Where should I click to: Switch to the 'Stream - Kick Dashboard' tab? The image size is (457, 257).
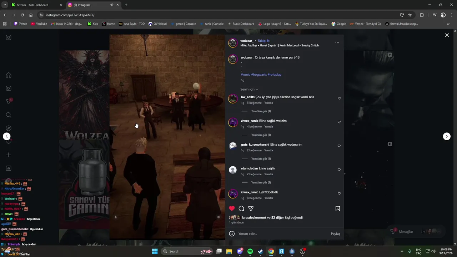point(36,5)
